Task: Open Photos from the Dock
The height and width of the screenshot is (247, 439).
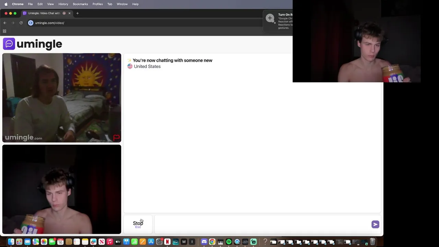Action: coord(44,242)
